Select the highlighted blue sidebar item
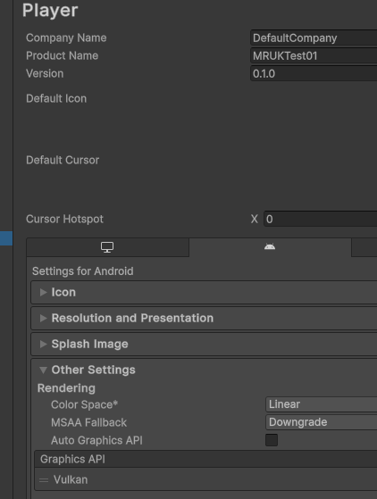Screen dimensions: 377x499 (6, 238)
